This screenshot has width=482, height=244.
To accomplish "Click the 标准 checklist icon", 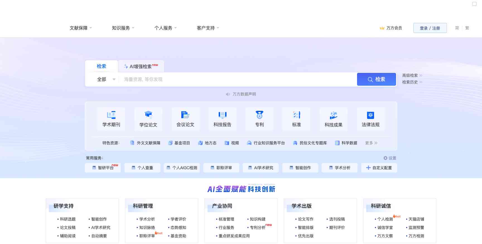I will tap(297, 115).
